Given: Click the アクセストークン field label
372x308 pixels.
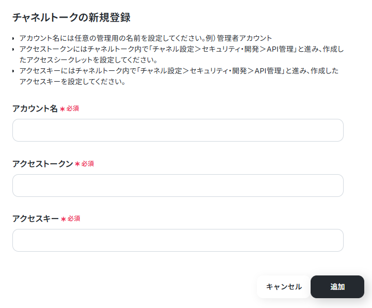Looking at the screenshot, I should coord(42,164).
